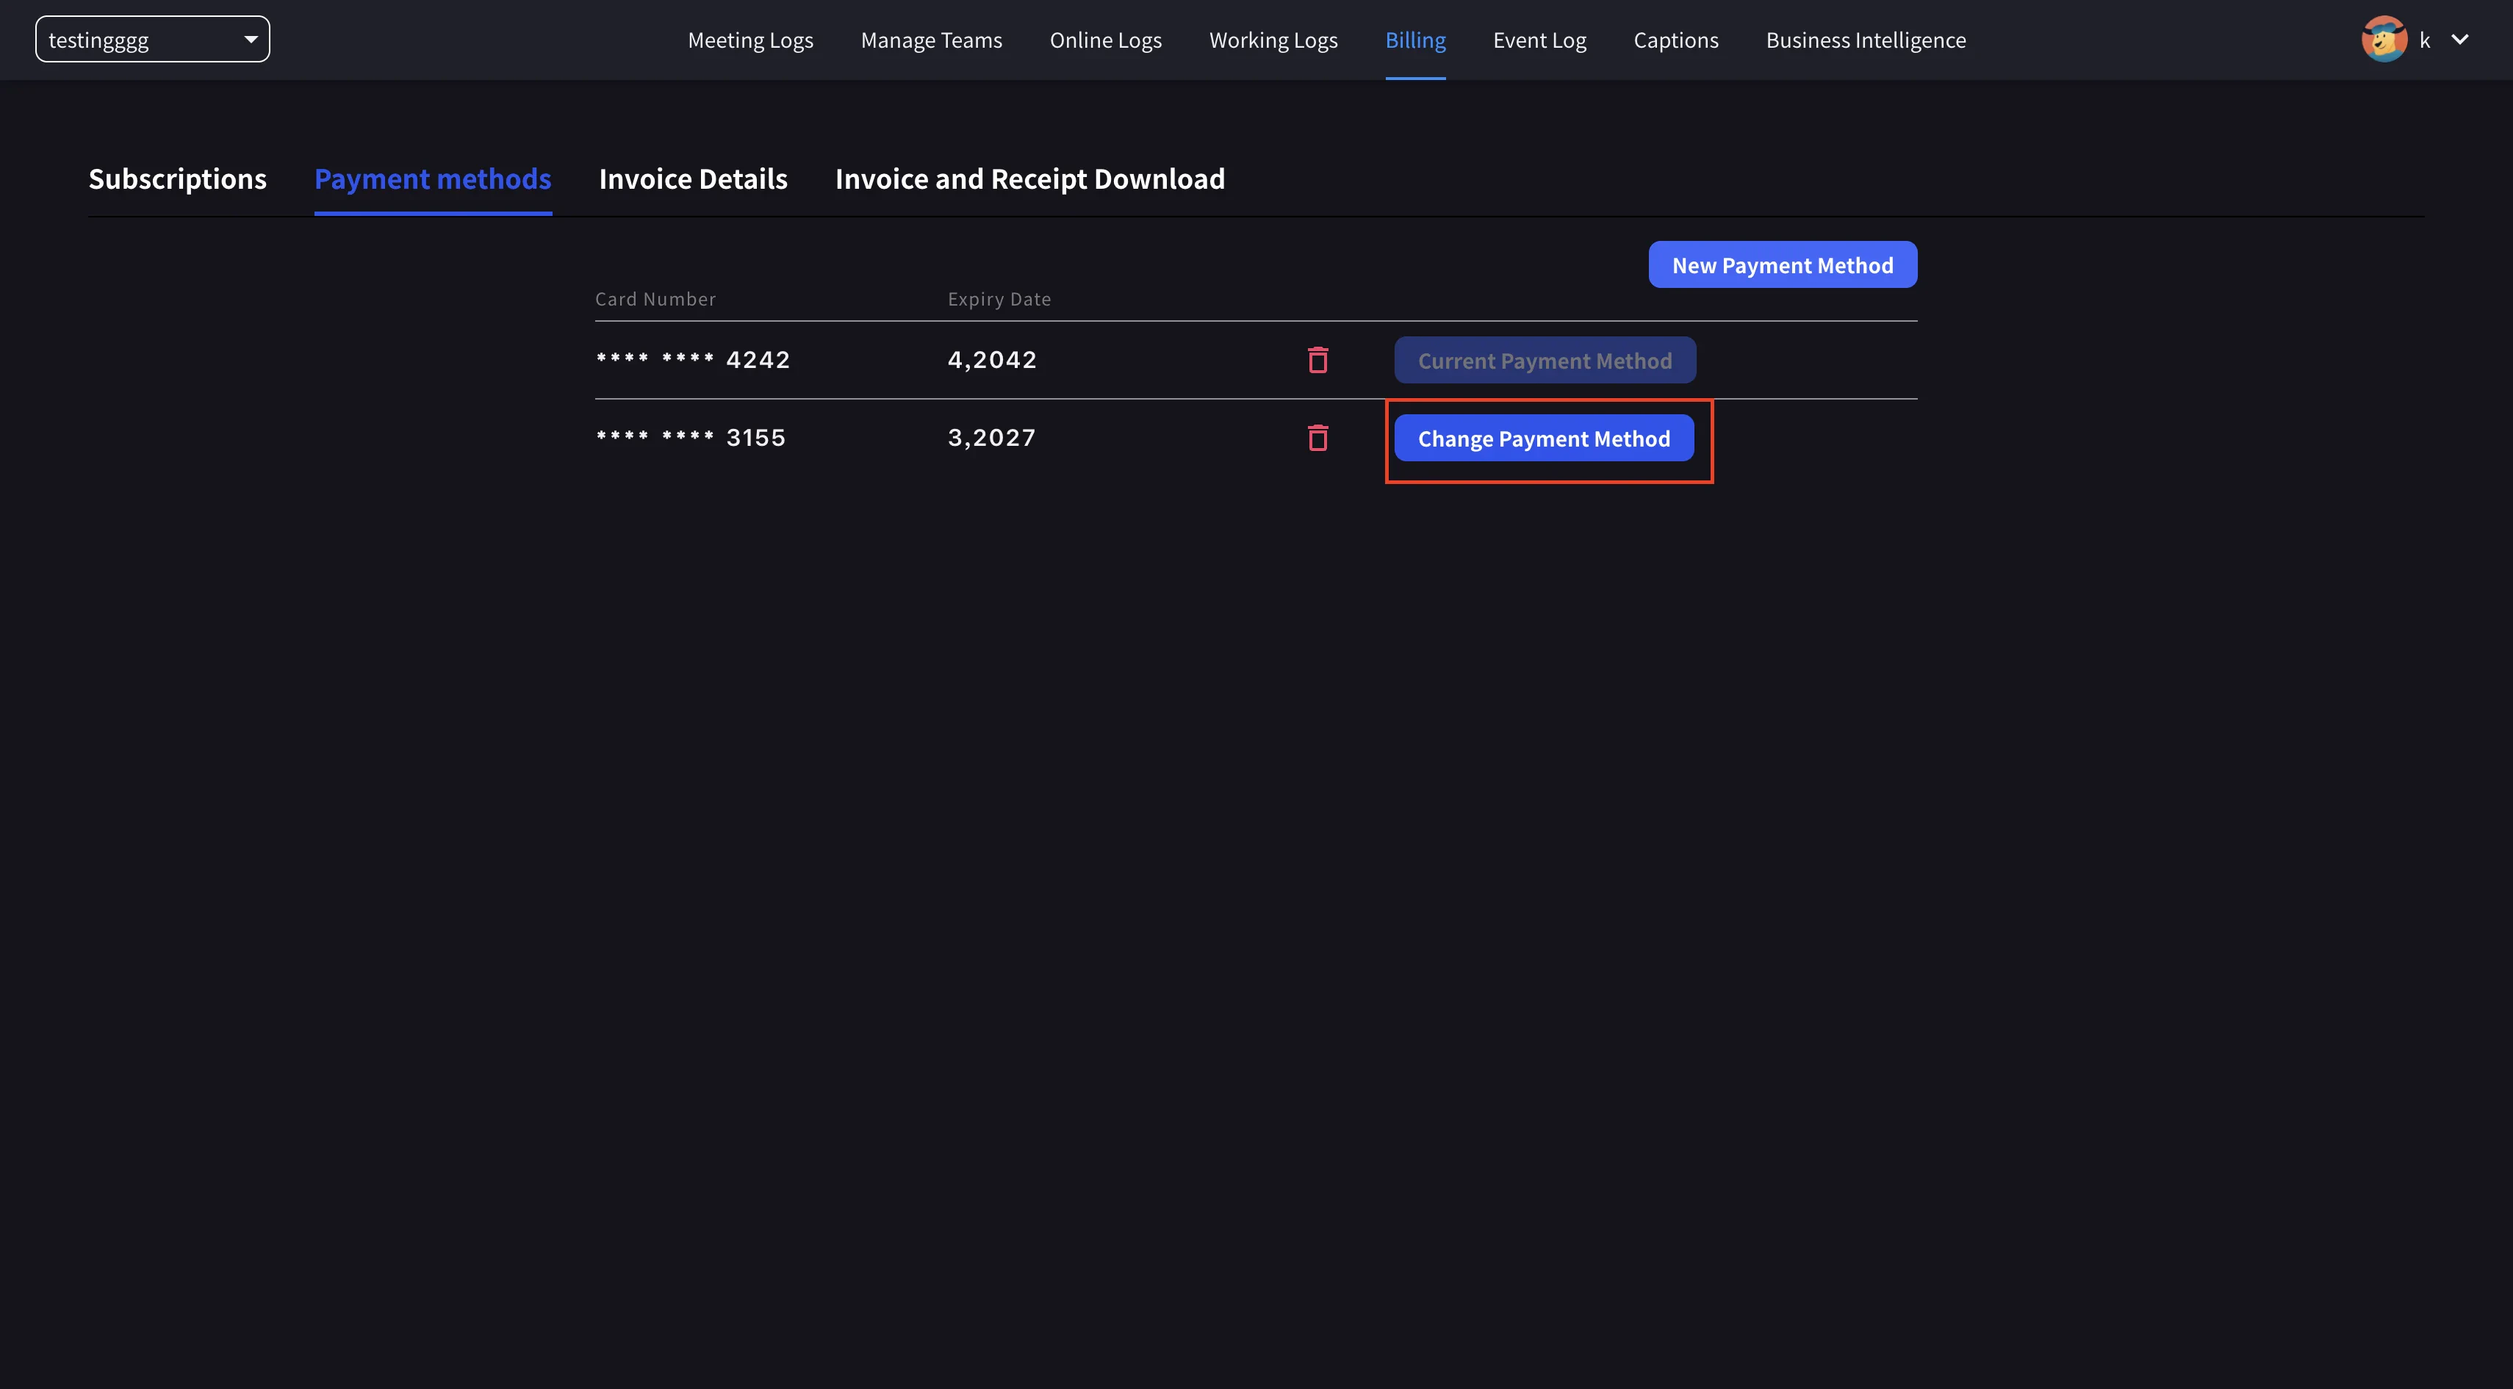Click the New Payment Method button
The image size is (2513, 1389).
1783,264
